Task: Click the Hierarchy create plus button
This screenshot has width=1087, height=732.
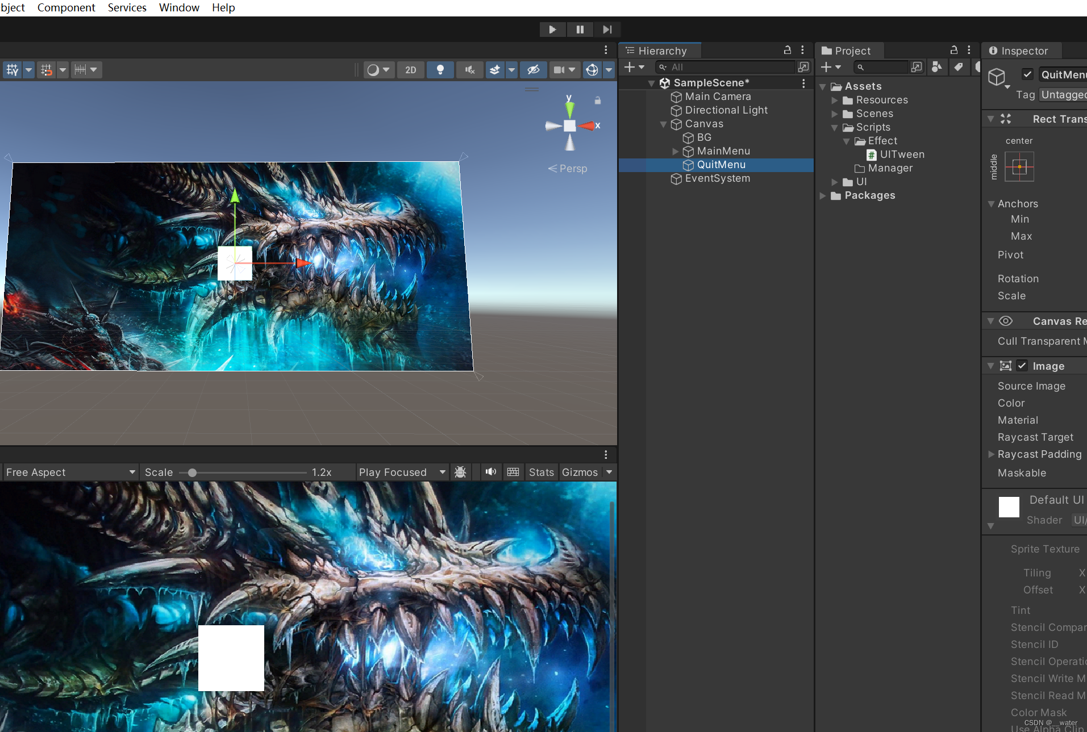Action: (x=634, y=67)
